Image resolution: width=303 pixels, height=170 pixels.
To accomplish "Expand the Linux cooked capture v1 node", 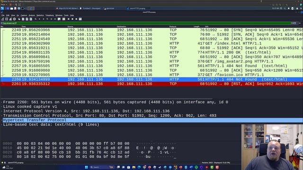I will click(2, 107).
